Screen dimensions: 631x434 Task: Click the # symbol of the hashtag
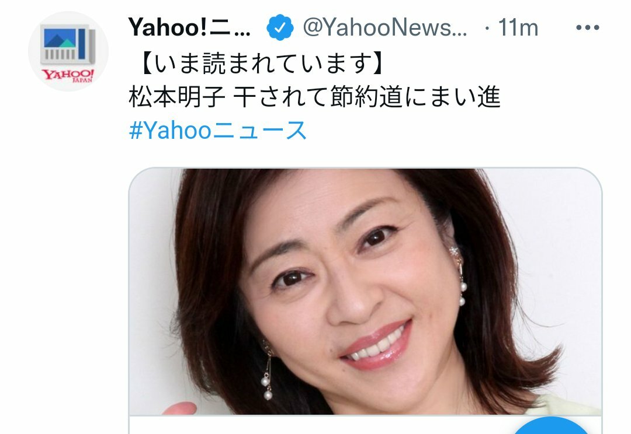click(x=136, y=130)
